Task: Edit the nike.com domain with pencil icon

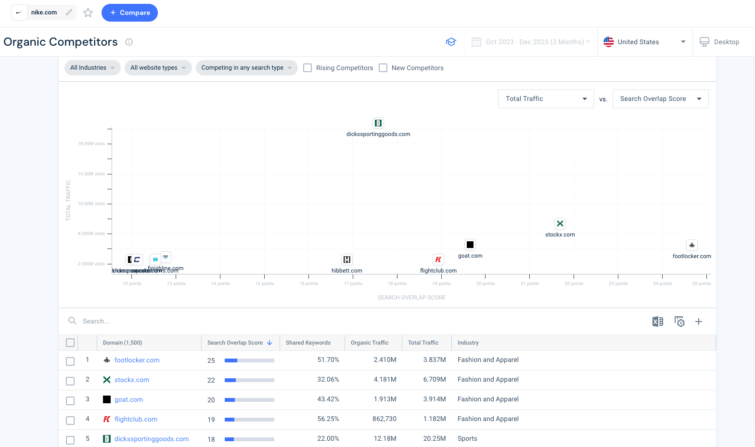Action: point(69,12)
